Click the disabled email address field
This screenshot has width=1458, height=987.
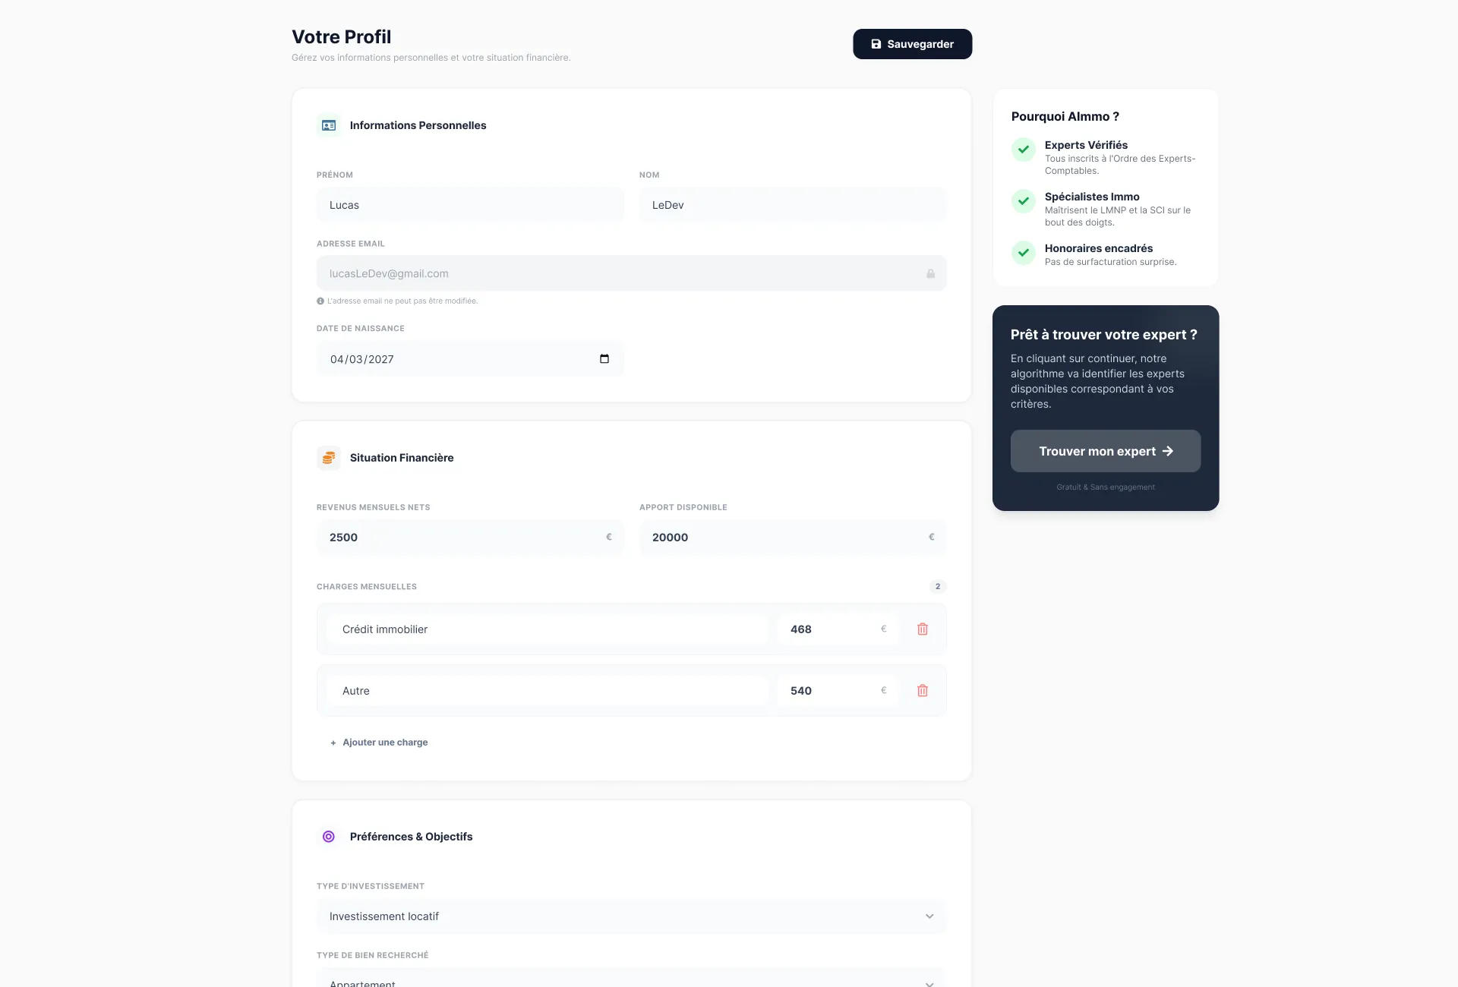tap(632, 273)
